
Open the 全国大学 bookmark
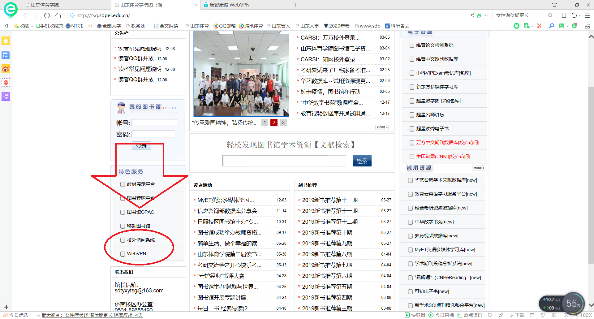[109, 26]
